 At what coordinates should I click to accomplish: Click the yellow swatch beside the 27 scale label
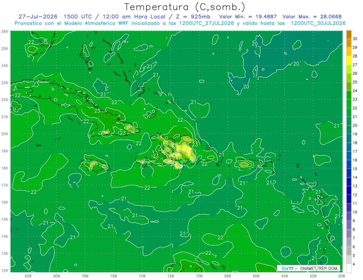[349, 60]
